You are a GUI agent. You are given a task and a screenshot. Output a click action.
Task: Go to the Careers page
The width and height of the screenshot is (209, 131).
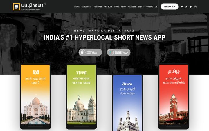(132, 6)
